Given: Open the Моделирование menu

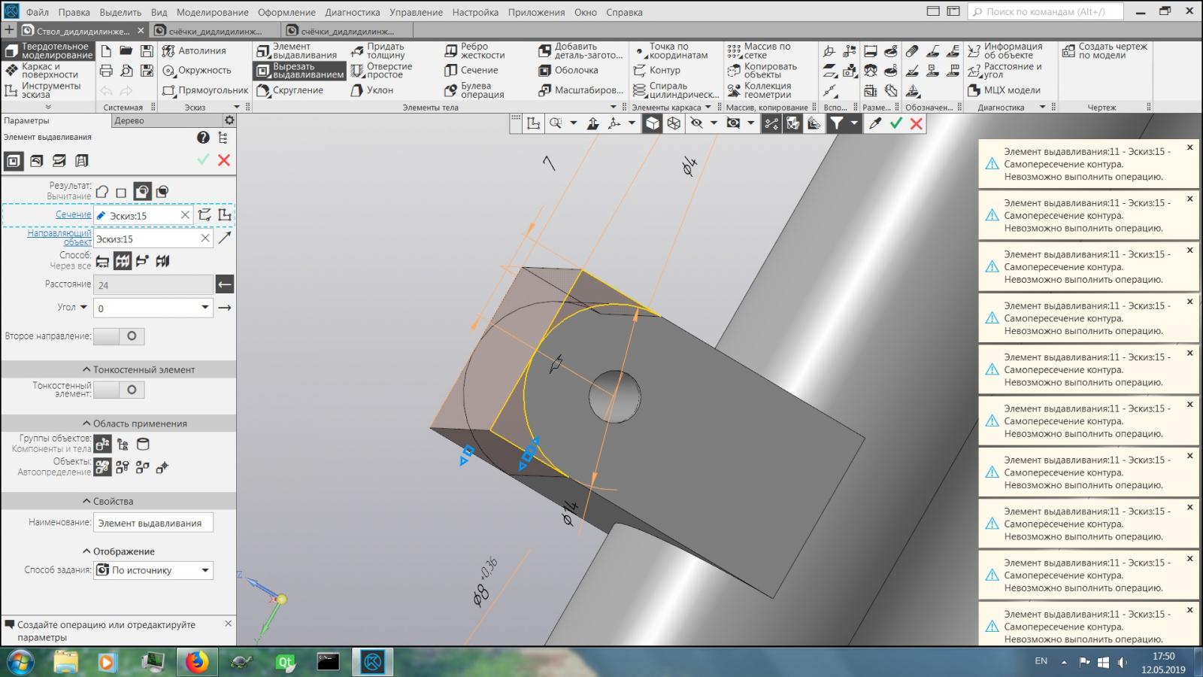Looking at the screenshot, I should click(213, 12).
